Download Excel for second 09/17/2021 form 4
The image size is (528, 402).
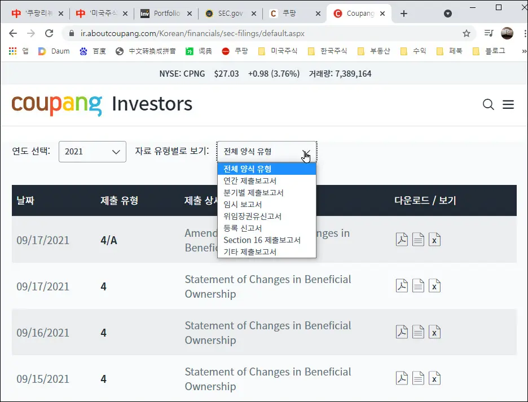tap(434, 286)
